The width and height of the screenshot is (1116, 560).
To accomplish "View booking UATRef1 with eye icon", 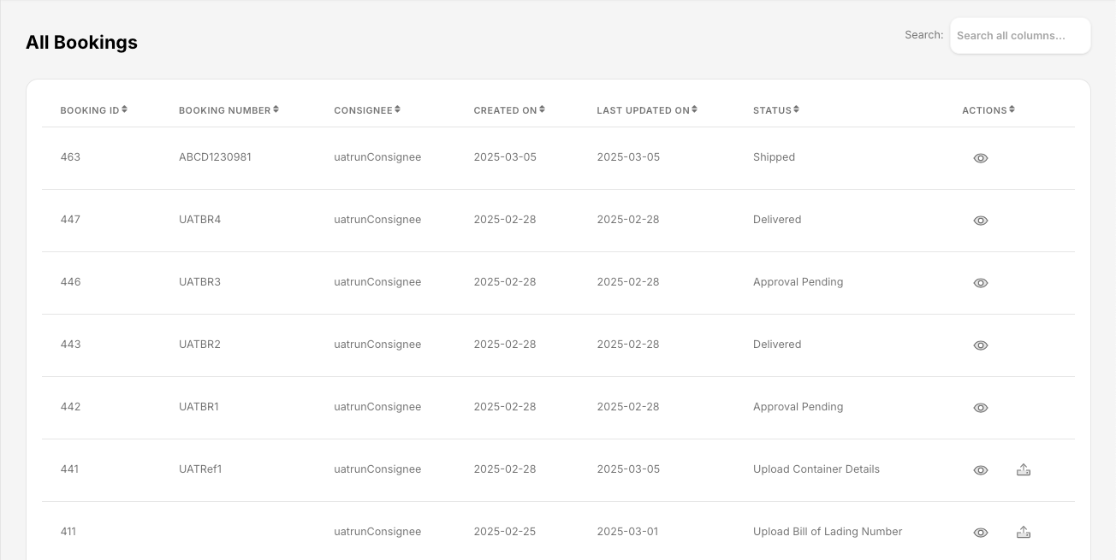I will 981,470.
